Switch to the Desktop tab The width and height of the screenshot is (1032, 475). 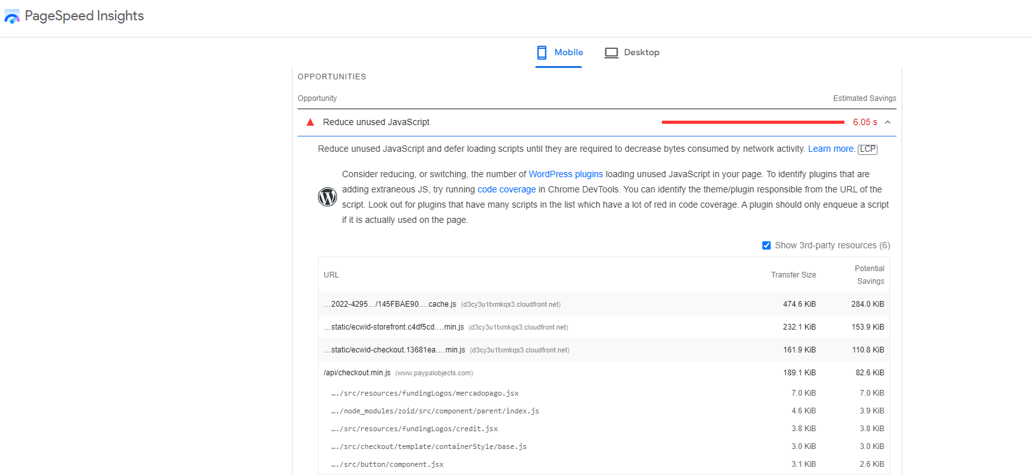(x=632, y=52)
